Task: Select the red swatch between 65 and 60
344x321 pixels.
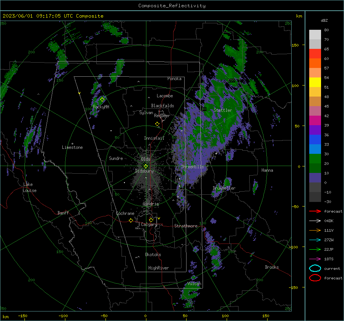Action: point(315,54)
